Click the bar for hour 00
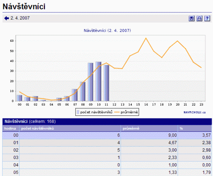 click(x=20, y=98)
